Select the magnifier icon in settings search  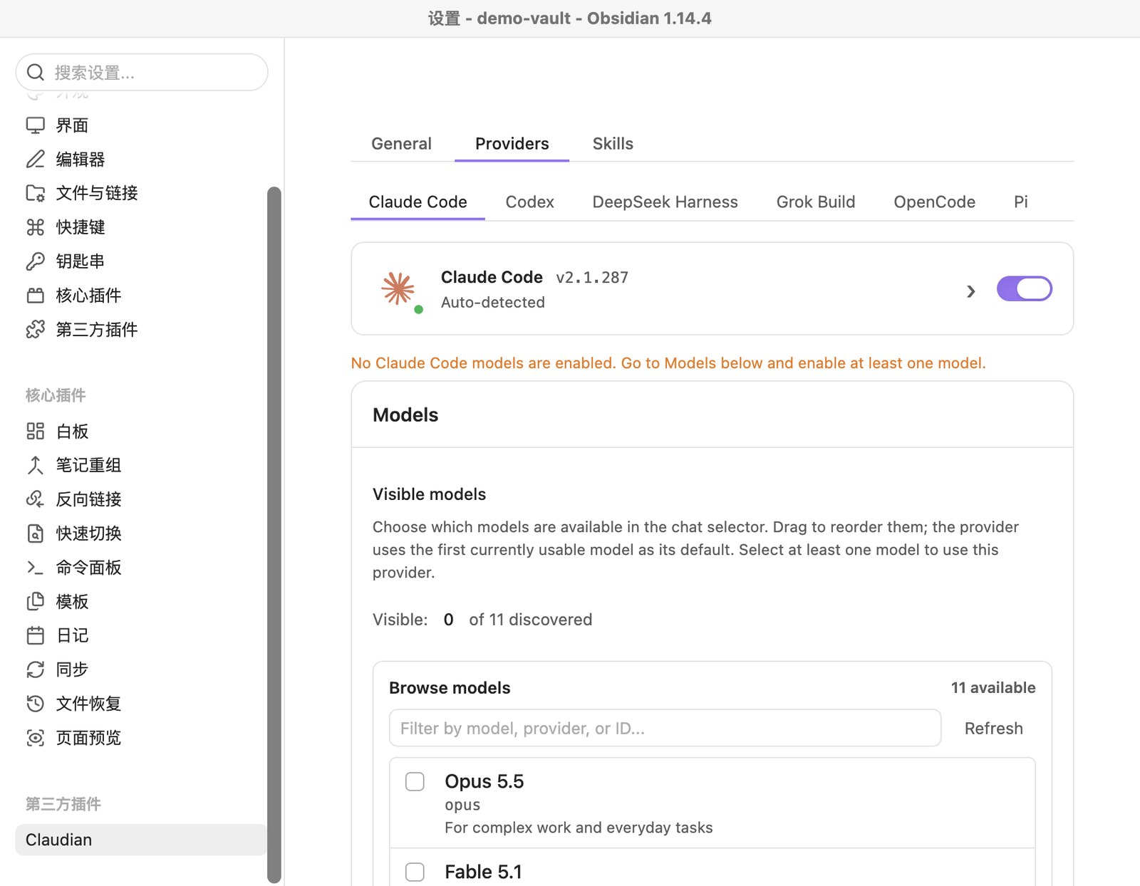point(36,73)
